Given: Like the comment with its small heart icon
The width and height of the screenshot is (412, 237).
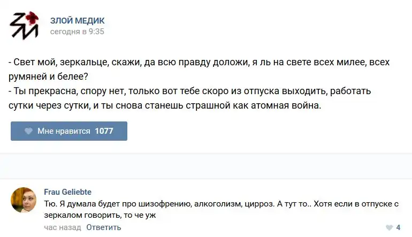Looking at the screenshot, I should (x=388, y=227).
